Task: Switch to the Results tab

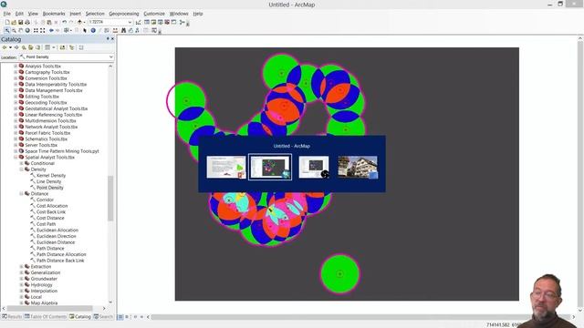Action: pos(12,317)
